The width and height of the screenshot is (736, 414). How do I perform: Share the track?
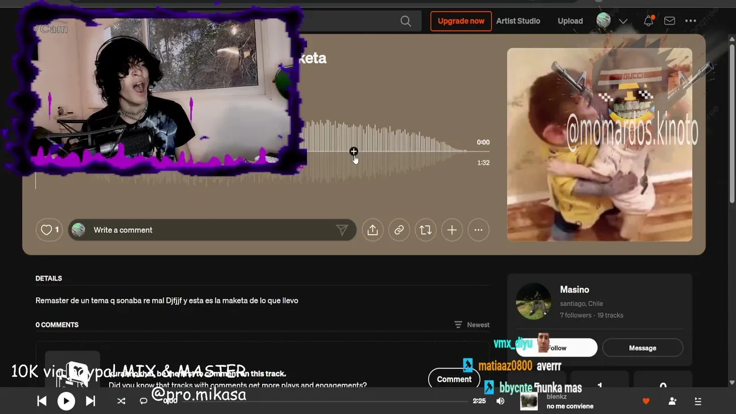pyautogui.click(x=373, y=230)
